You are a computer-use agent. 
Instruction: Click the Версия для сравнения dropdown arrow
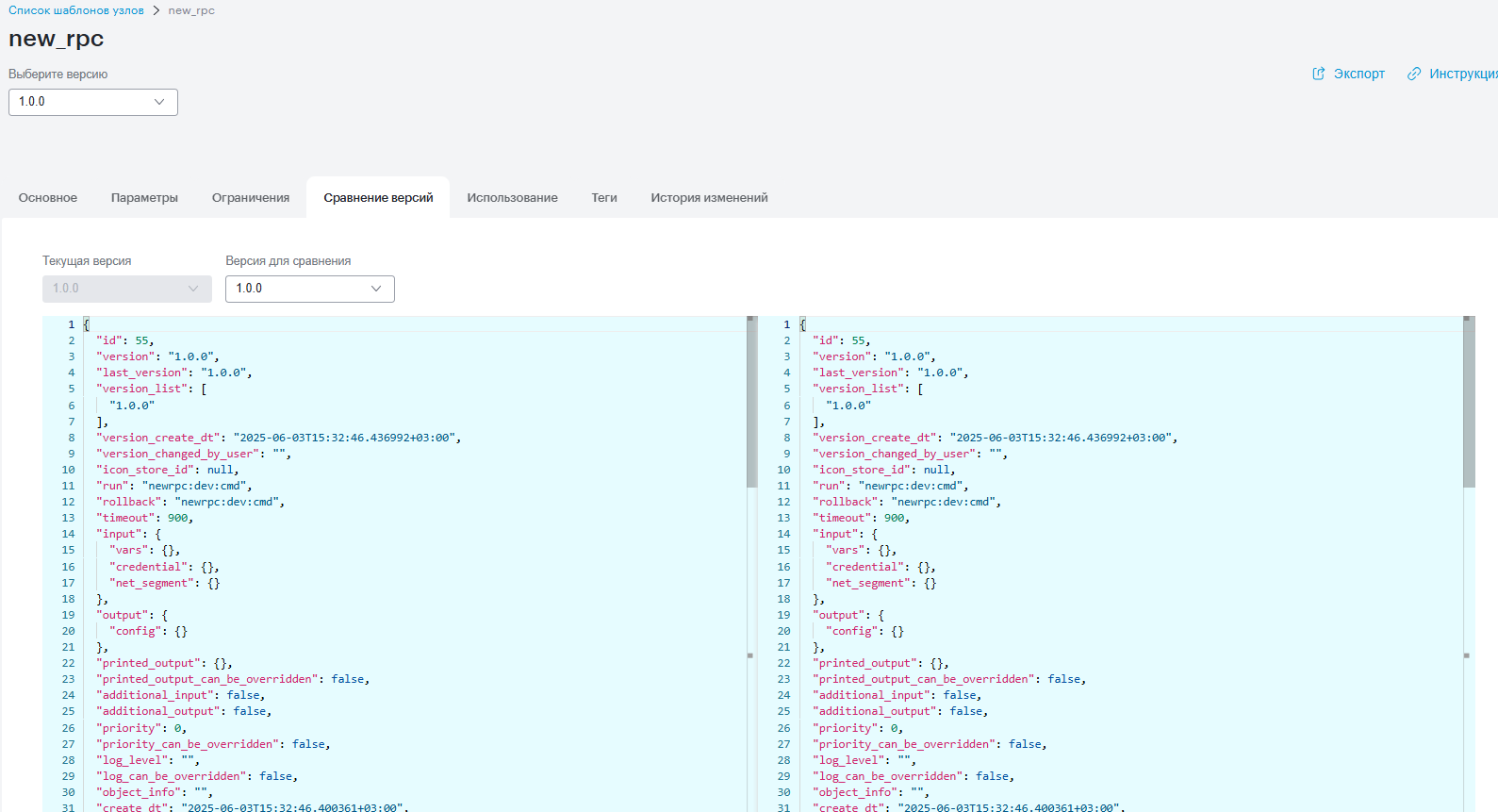click(x=376, y=289)
